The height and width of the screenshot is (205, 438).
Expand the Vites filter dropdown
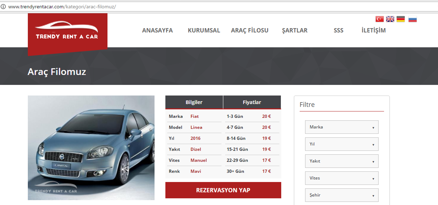coord(342,178)
